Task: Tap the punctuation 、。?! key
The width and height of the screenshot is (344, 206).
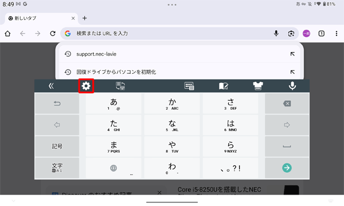Action: (x=230, y=168)
